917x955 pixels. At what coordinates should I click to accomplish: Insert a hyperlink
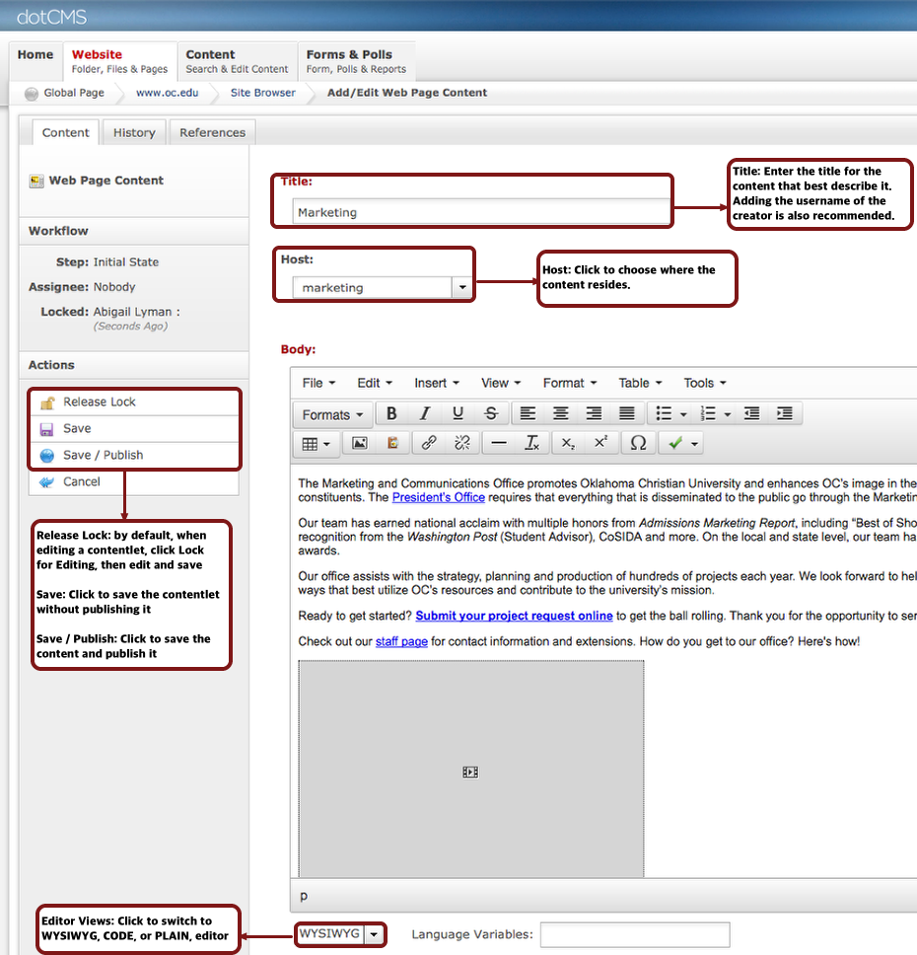429,443
